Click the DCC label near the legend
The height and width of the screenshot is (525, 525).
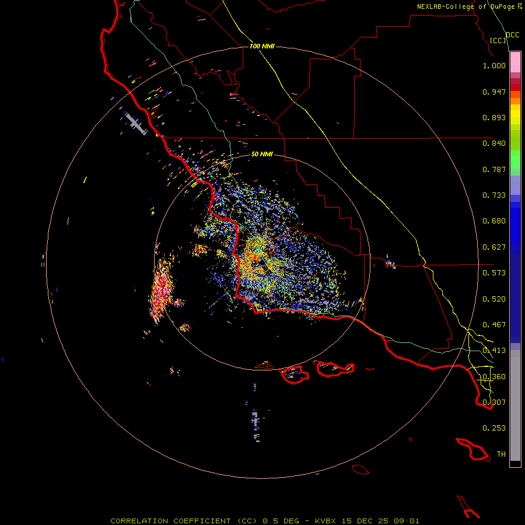(513, 35)
